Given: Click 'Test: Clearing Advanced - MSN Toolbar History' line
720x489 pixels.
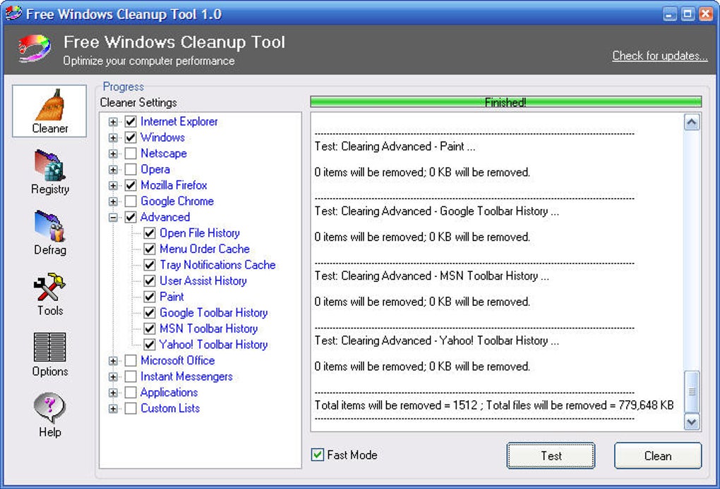Looking at the screenshot, I should (431, 276).
